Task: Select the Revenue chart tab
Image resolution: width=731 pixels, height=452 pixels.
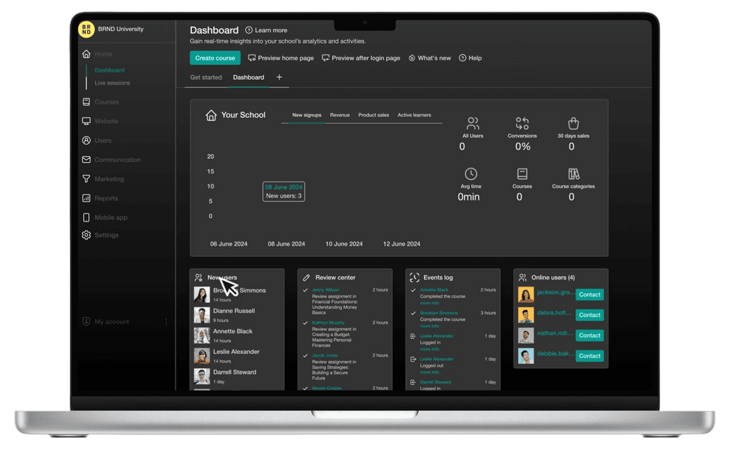Action: click(340, 115)
